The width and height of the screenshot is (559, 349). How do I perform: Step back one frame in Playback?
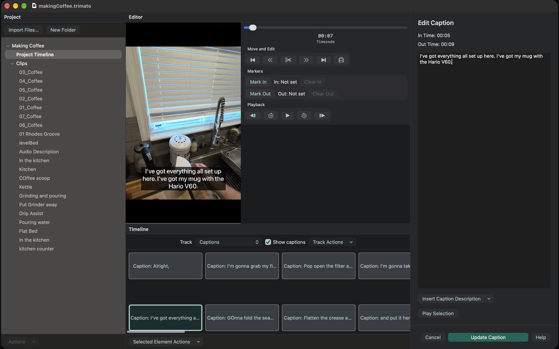(253, 116)
